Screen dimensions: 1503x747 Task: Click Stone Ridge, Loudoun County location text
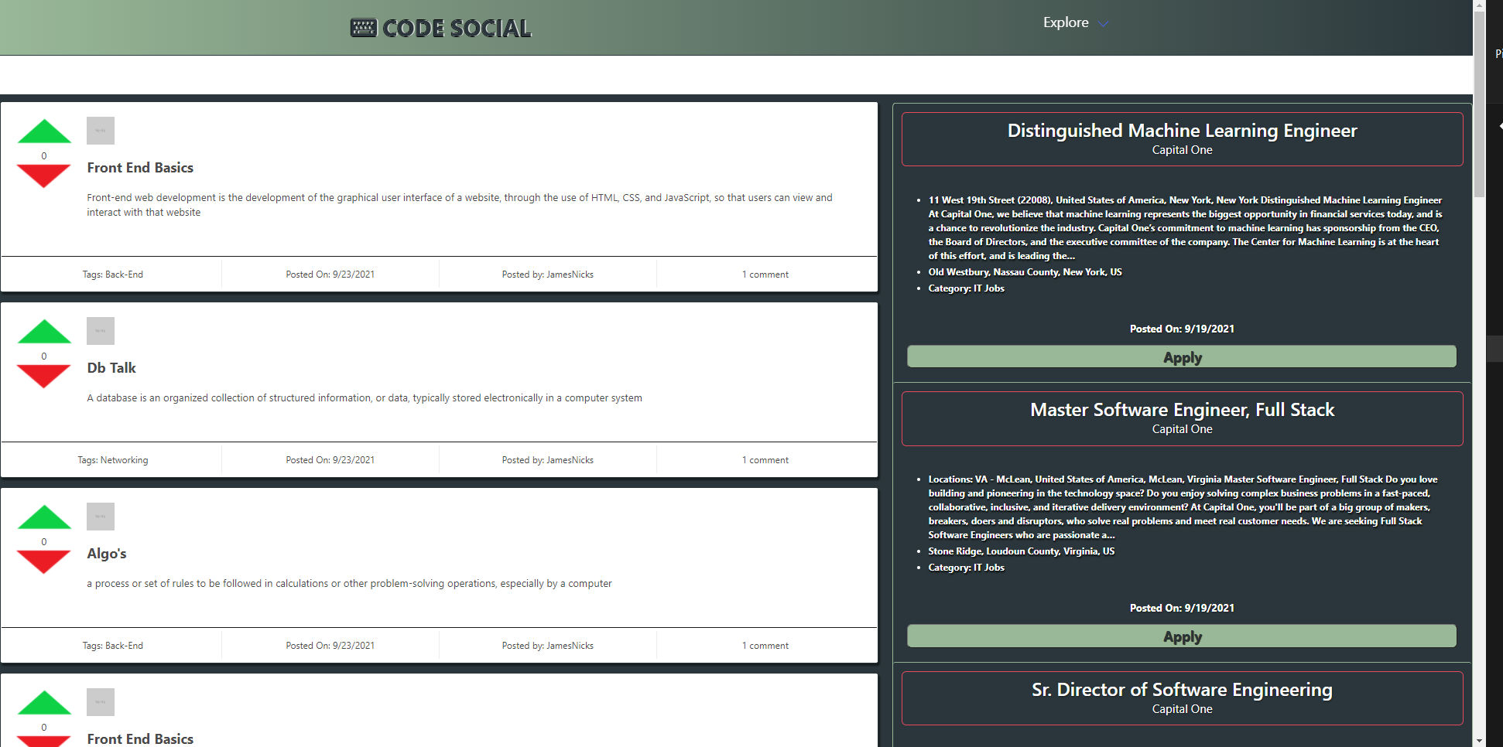pyautogui.click(x=1022, y=551)
